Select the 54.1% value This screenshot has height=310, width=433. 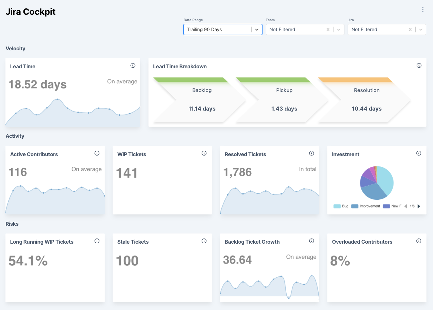tap(28, 261)
